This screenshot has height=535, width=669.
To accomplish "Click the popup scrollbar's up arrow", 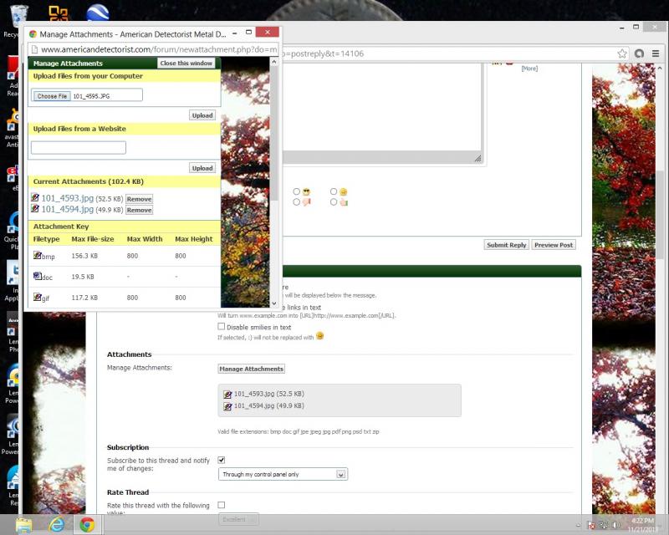I will (x=274, y=63).
